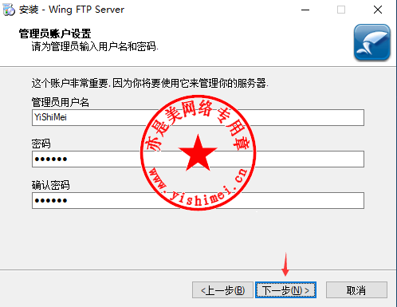Proceed with the 下一步(N) button
Viewport: 397px width, 307px height.
[x=285, y=290]
